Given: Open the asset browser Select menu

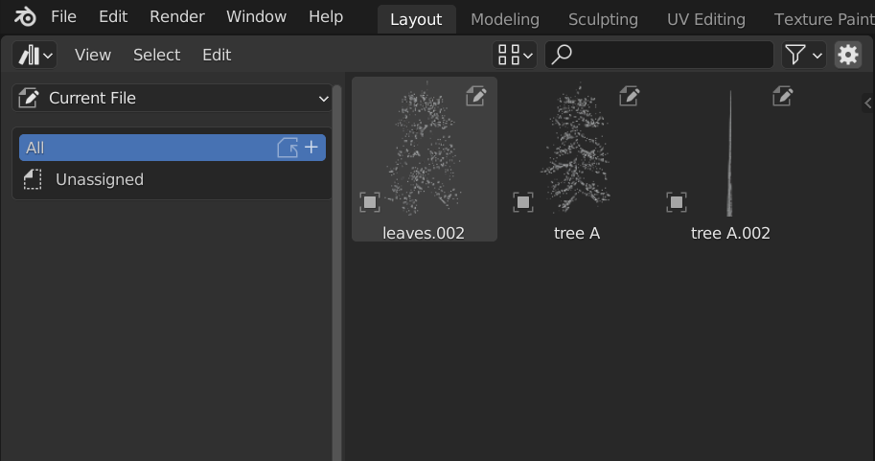Looking at the screenshot, I should pyautogui.click(x=157, y=55).
